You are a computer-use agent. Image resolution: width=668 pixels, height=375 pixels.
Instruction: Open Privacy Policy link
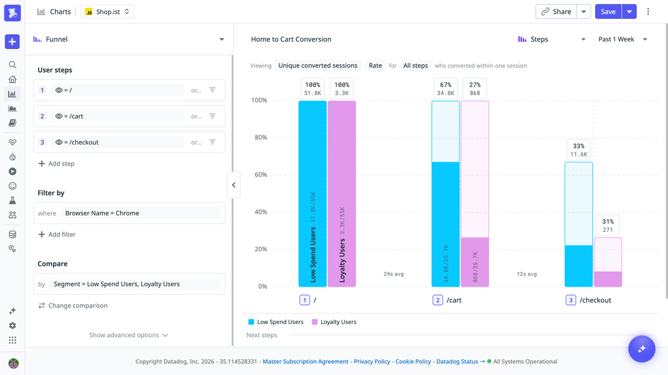click(x=372, y=361)
